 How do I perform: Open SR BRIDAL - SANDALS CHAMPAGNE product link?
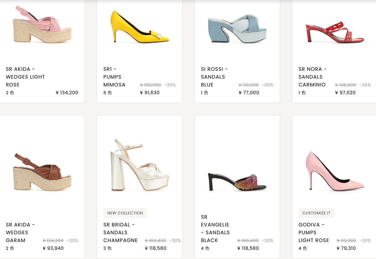[x=121, y=232]
